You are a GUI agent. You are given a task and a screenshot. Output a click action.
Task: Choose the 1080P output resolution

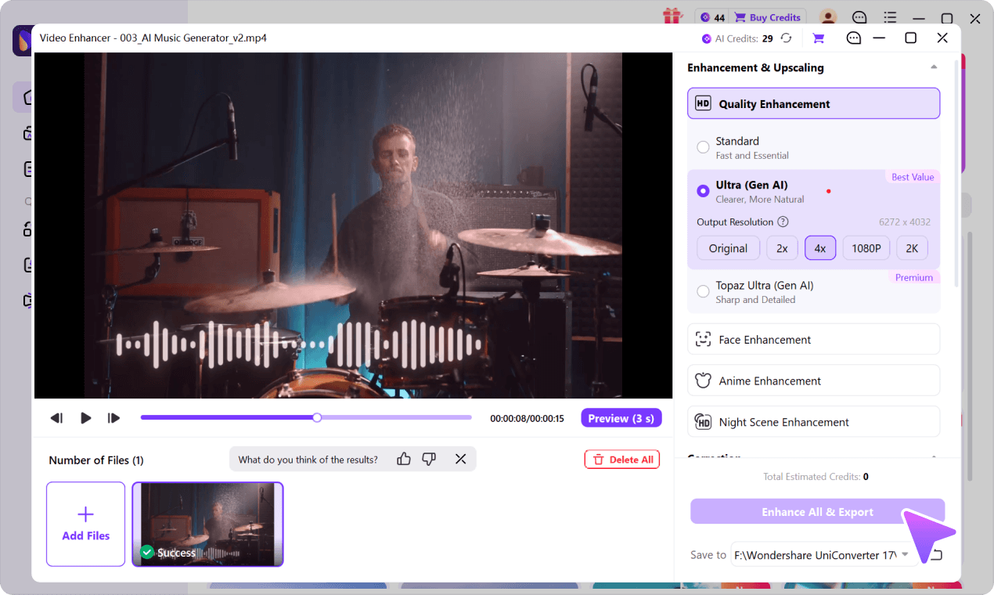point(866,248)
